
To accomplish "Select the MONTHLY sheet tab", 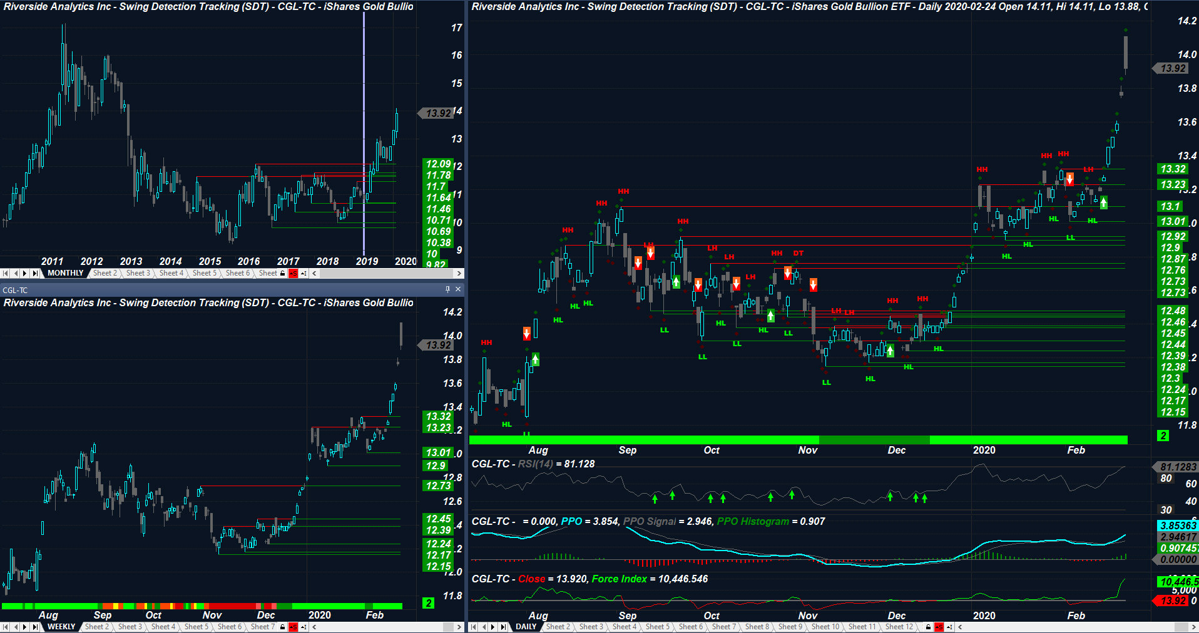I will click(x=65, y=273).
